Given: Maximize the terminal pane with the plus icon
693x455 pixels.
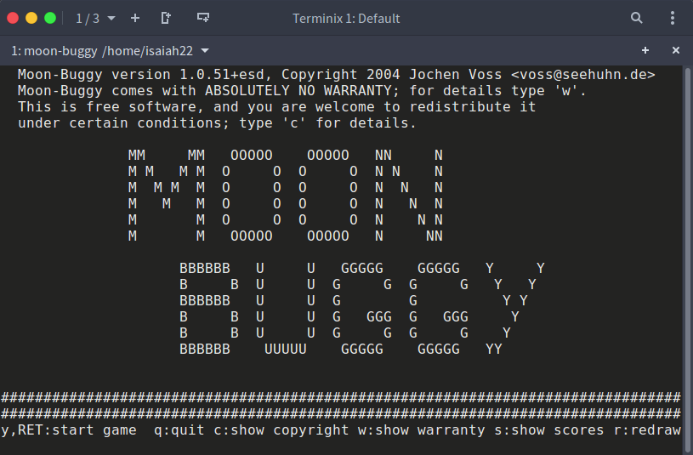Looking at the screenshot, I should point(645,50).
